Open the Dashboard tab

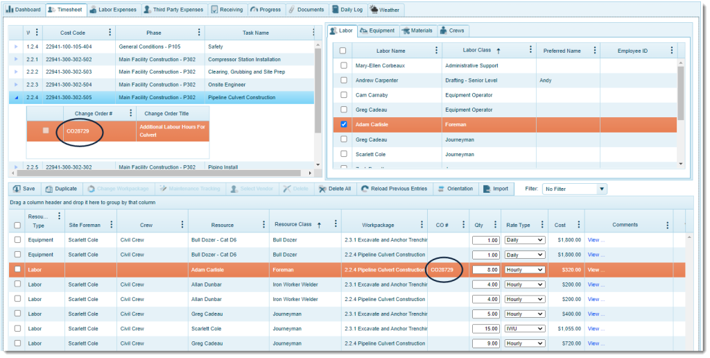pos(24,10)
